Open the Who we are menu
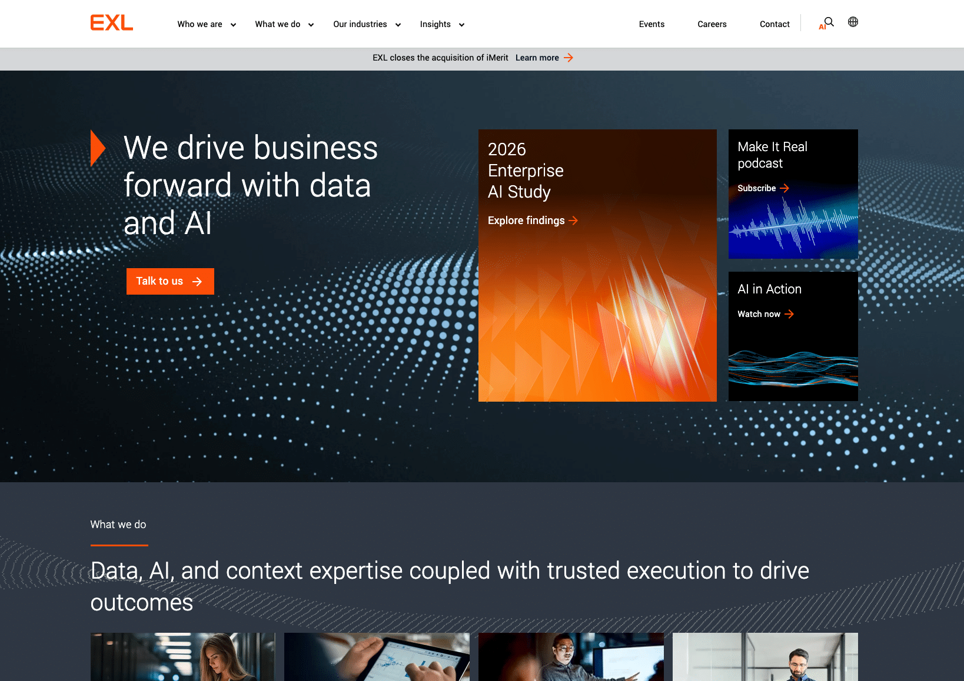964x681 pixels. pyautogui.click(x=200, y=24)
